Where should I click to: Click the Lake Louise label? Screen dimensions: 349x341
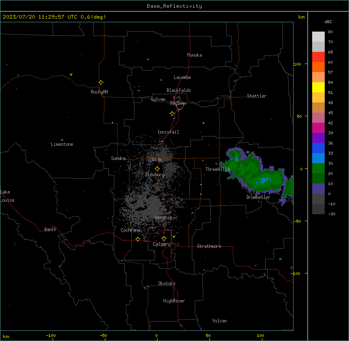pos(7,196)
